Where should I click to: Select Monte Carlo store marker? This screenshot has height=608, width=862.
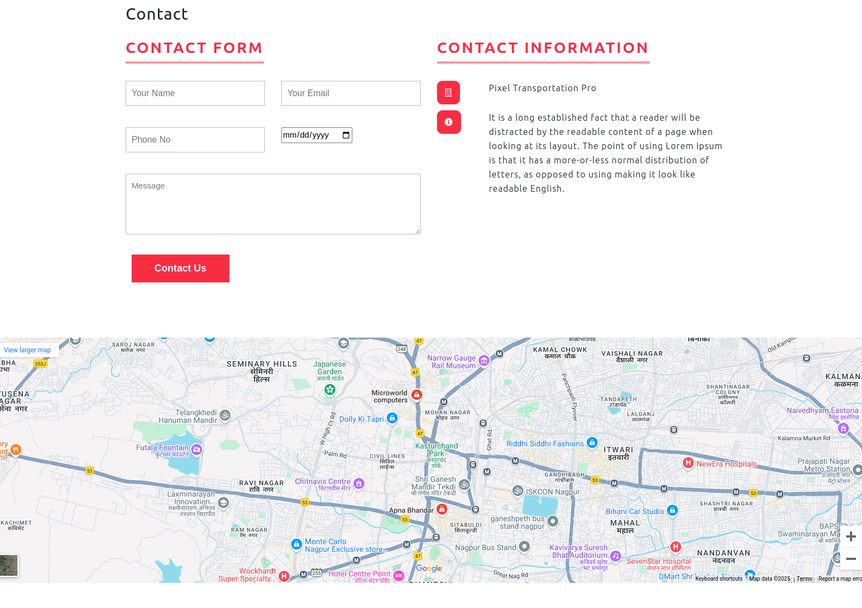coord(297,544)
